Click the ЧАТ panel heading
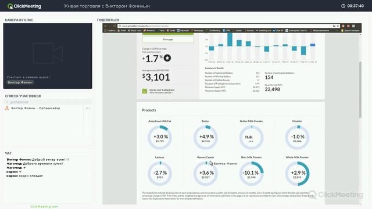Viewport: 372px width, 209px height. 8,153
